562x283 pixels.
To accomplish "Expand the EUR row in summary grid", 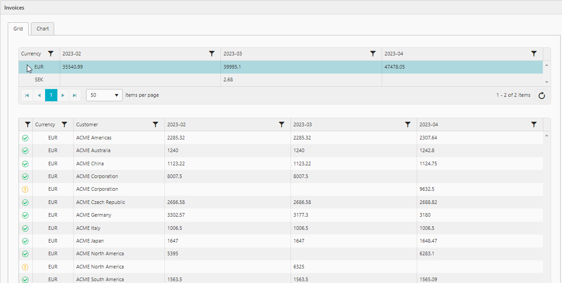I will pos(28,67).
